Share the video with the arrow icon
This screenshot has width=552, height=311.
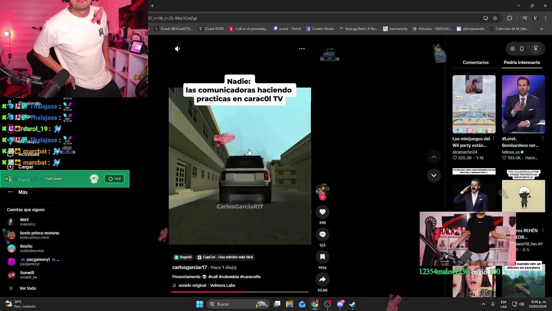[322, 279]
